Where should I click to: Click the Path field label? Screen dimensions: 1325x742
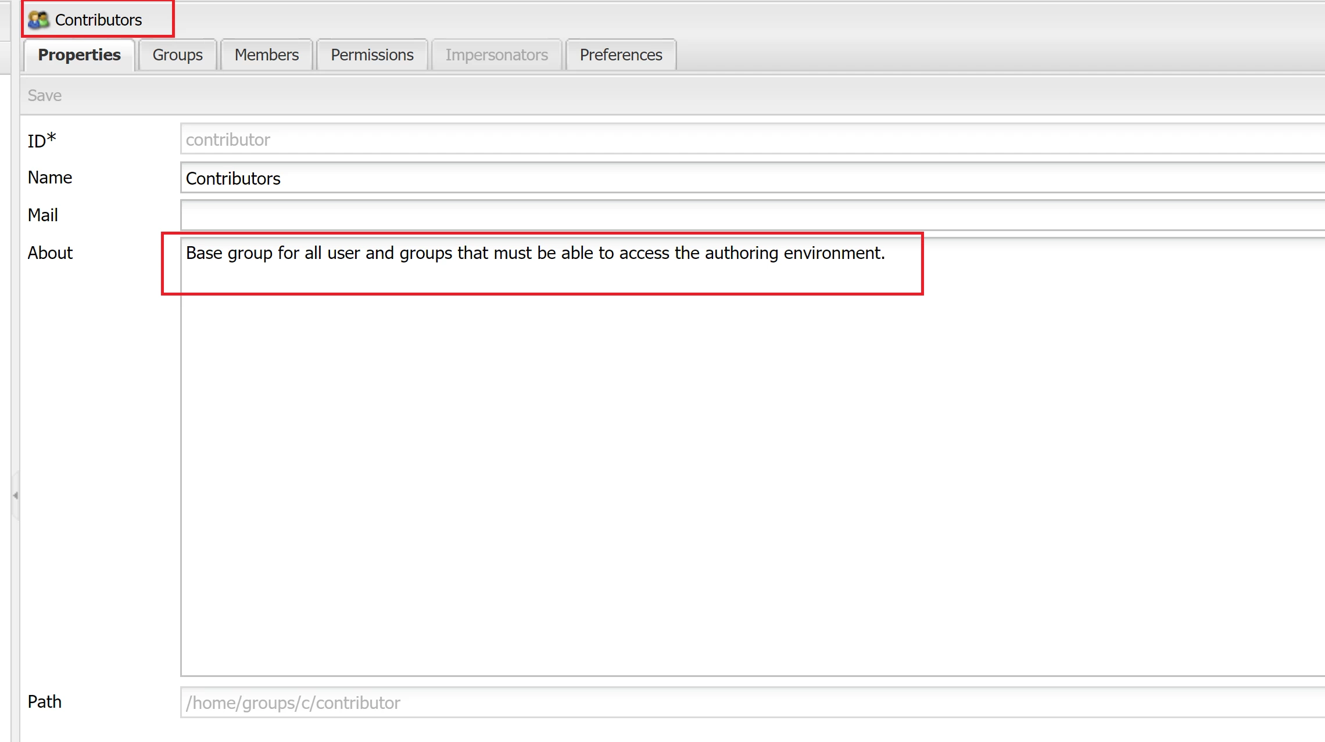coord(45,702)
